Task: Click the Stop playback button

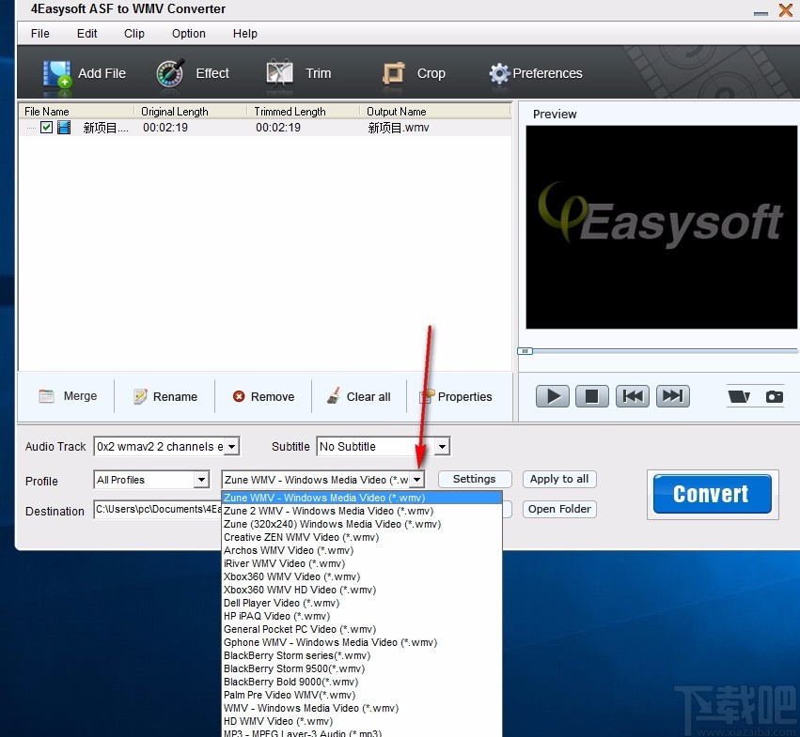Action: pyautogui.click(x=592, y=396)
